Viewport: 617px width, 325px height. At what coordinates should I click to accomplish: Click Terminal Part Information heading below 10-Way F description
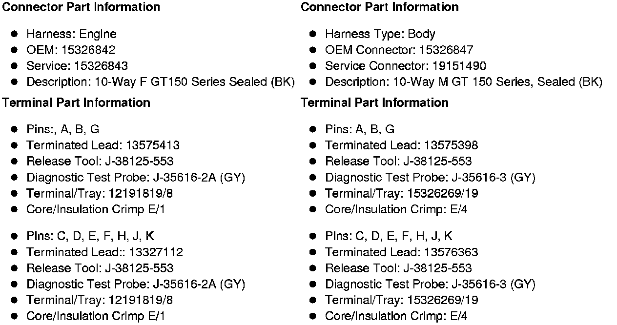pos(76,103)
